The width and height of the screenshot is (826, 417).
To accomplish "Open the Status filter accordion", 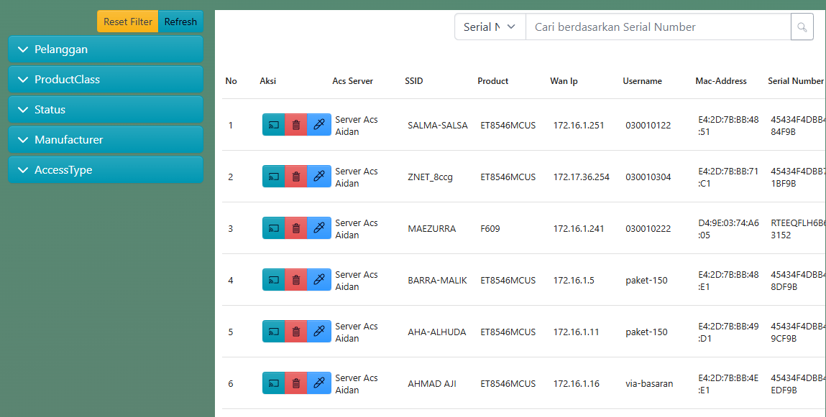I will point(106,110).
